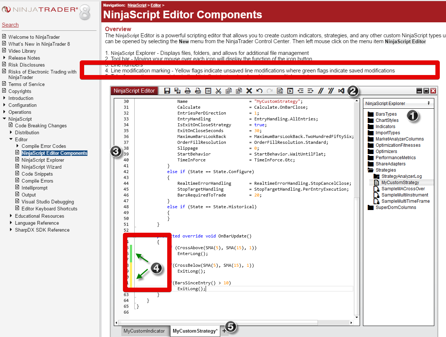Expand the Compile Error Codes arrow

click(x=17, y=146)
